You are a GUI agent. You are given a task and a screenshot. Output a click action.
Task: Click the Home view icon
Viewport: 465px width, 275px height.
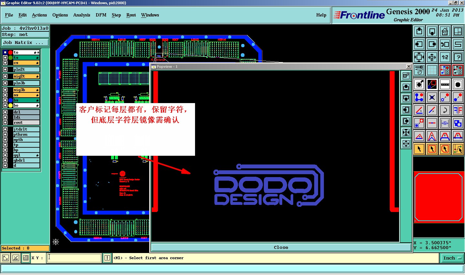coord(445,31)
